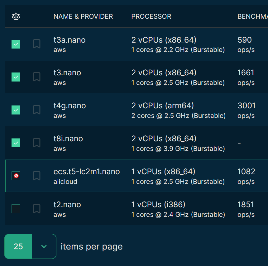Uncheck t8i.nano compare checkbox

[x=16, y=143]
